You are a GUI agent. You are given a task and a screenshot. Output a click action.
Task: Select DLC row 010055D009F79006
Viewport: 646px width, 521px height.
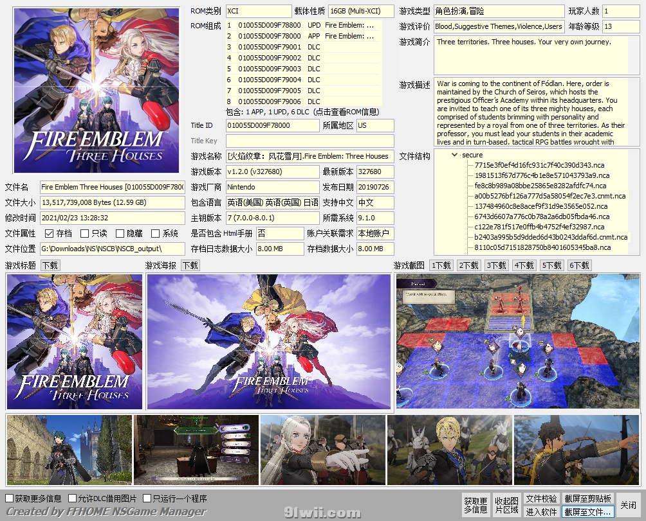tap(304, 102)
